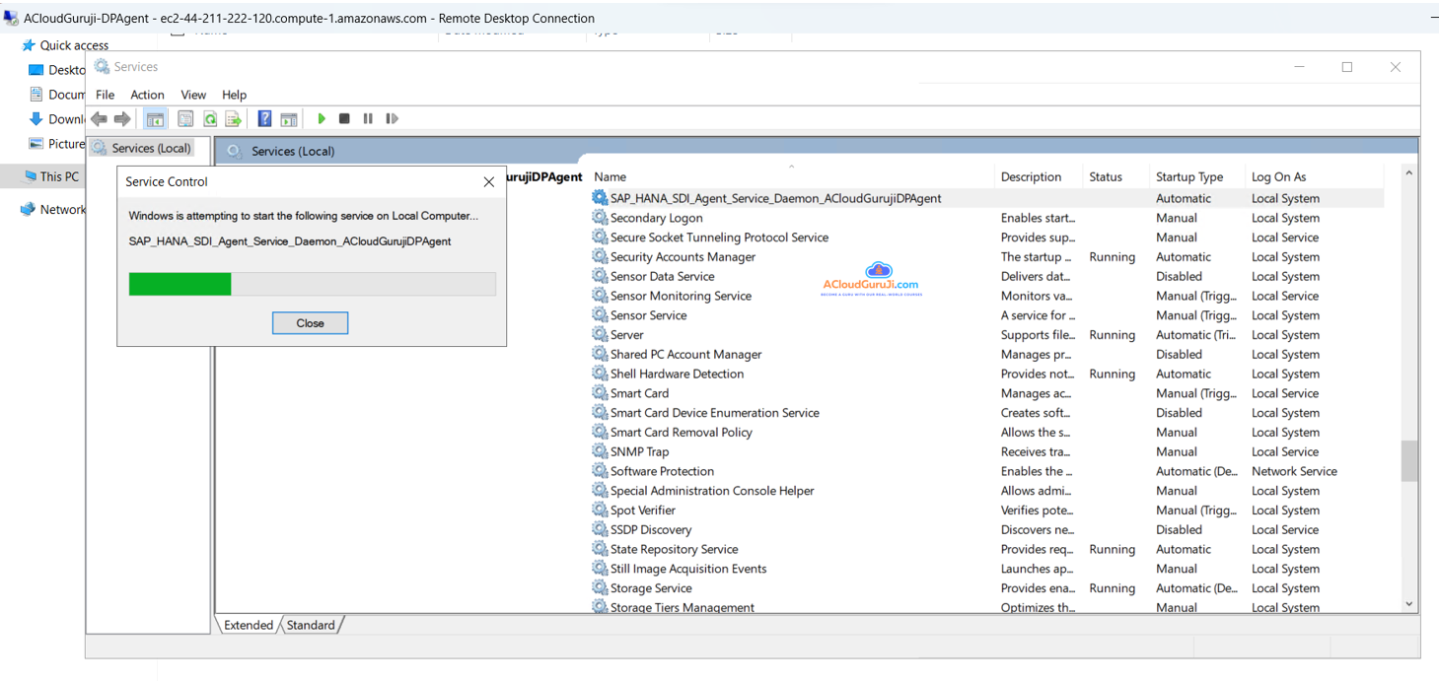The image size is (1439, 682).
Task: Click the Pause Service toolbar icon
Action: [x=368, y=119]
